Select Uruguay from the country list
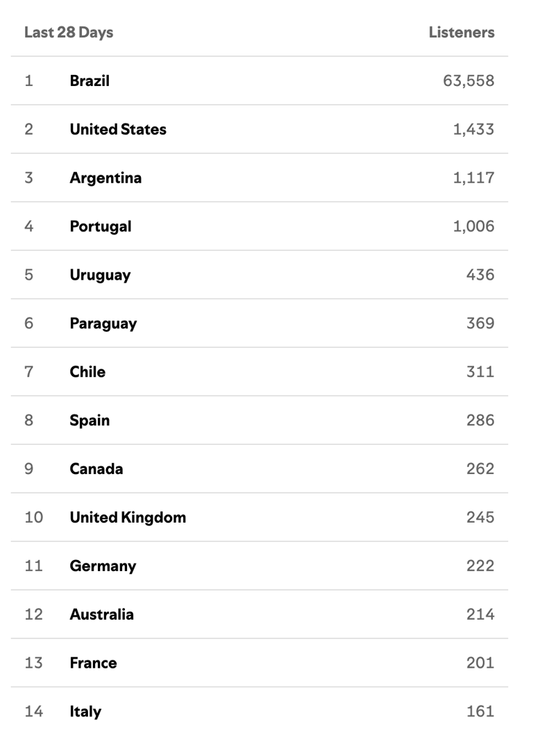Image resolution: width=533 pixels, height=753 pixels. (100, 275)
